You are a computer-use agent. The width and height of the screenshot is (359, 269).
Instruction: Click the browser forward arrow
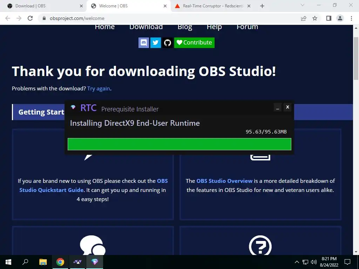click(19, 18)
